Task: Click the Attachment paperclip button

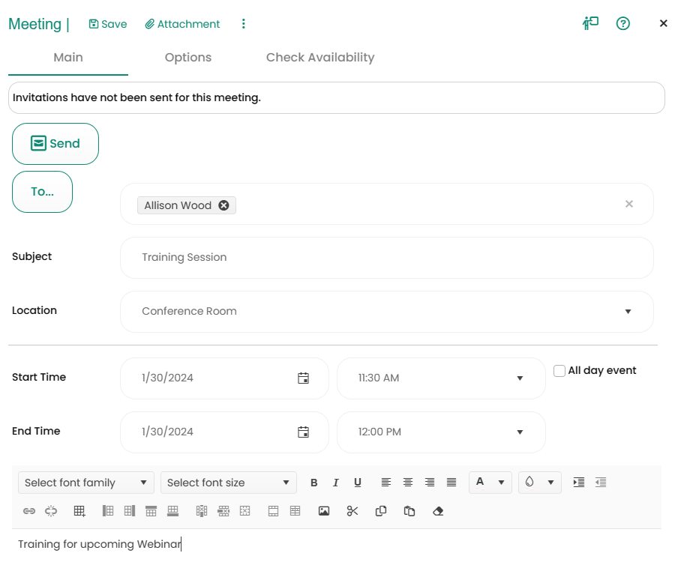Action: (182, 24)
